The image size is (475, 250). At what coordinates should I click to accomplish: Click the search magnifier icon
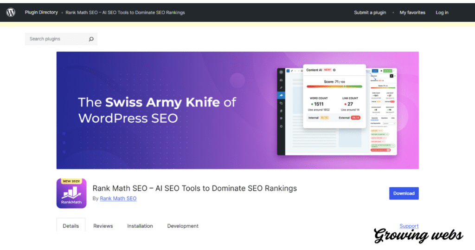pyautogui.click(x=91, y=39)
